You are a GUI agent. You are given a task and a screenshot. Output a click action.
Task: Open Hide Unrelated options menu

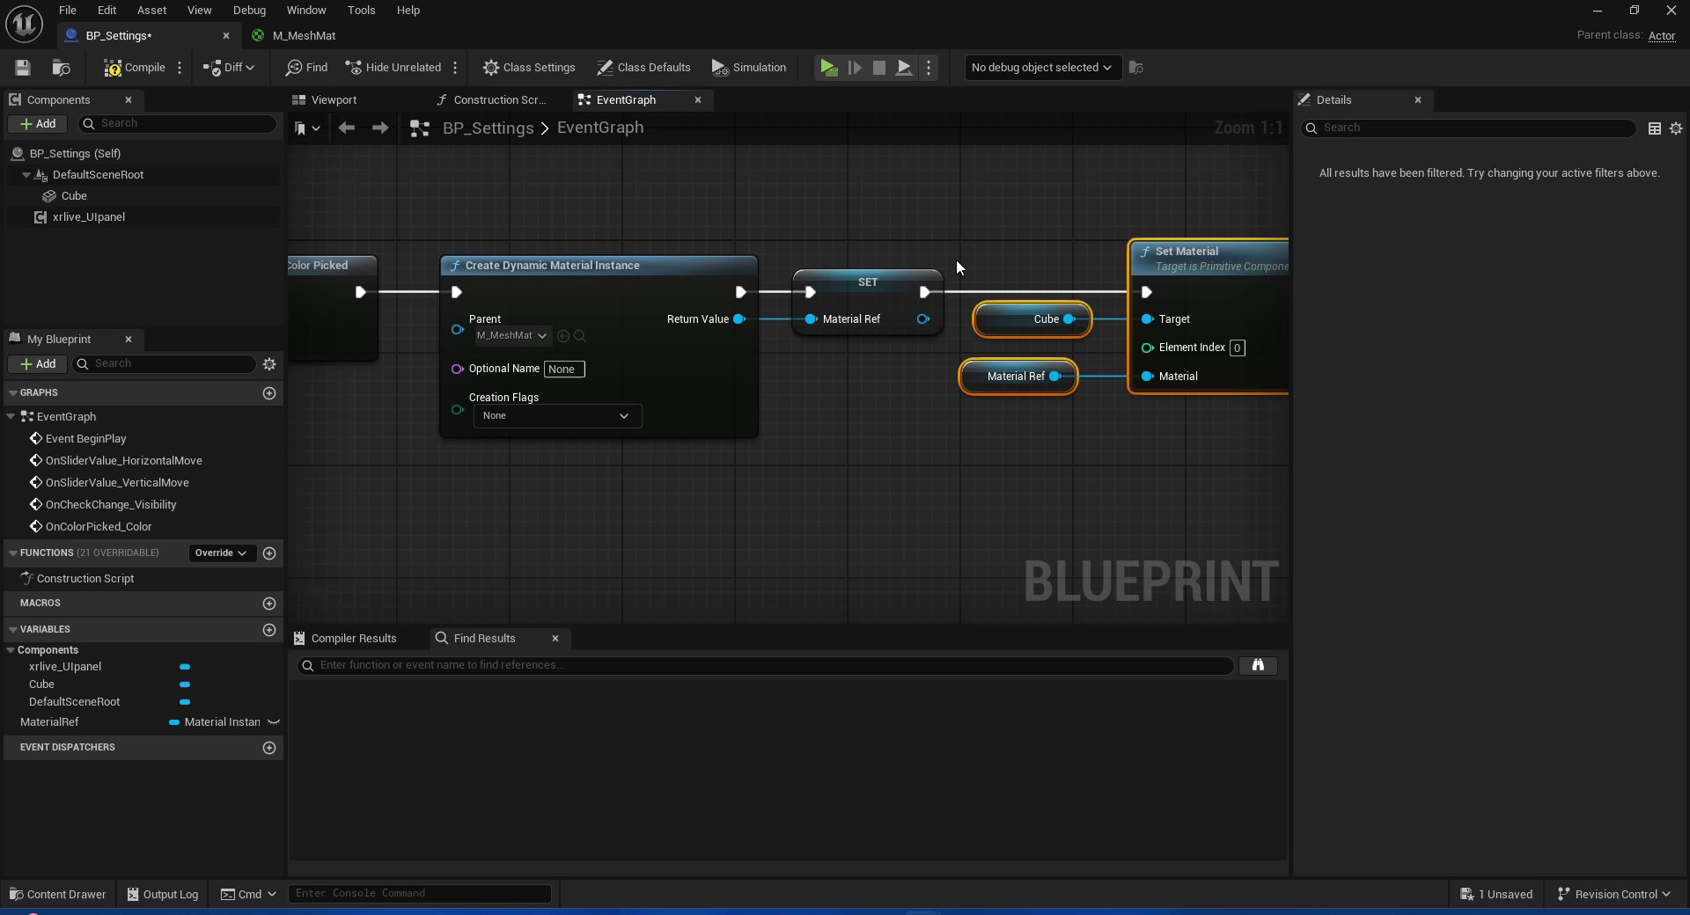tap(455, 68)
